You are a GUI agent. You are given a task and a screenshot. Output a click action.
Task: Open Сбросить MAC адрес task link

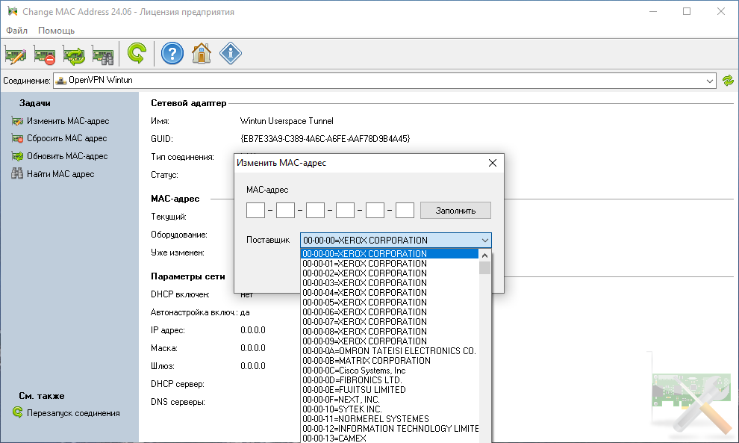click(x=67, y=139)
